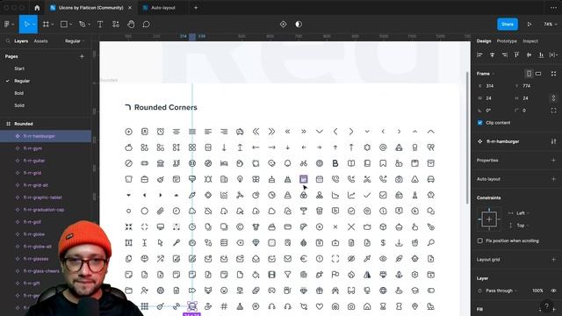Open the help question mark button

[546, 305]
